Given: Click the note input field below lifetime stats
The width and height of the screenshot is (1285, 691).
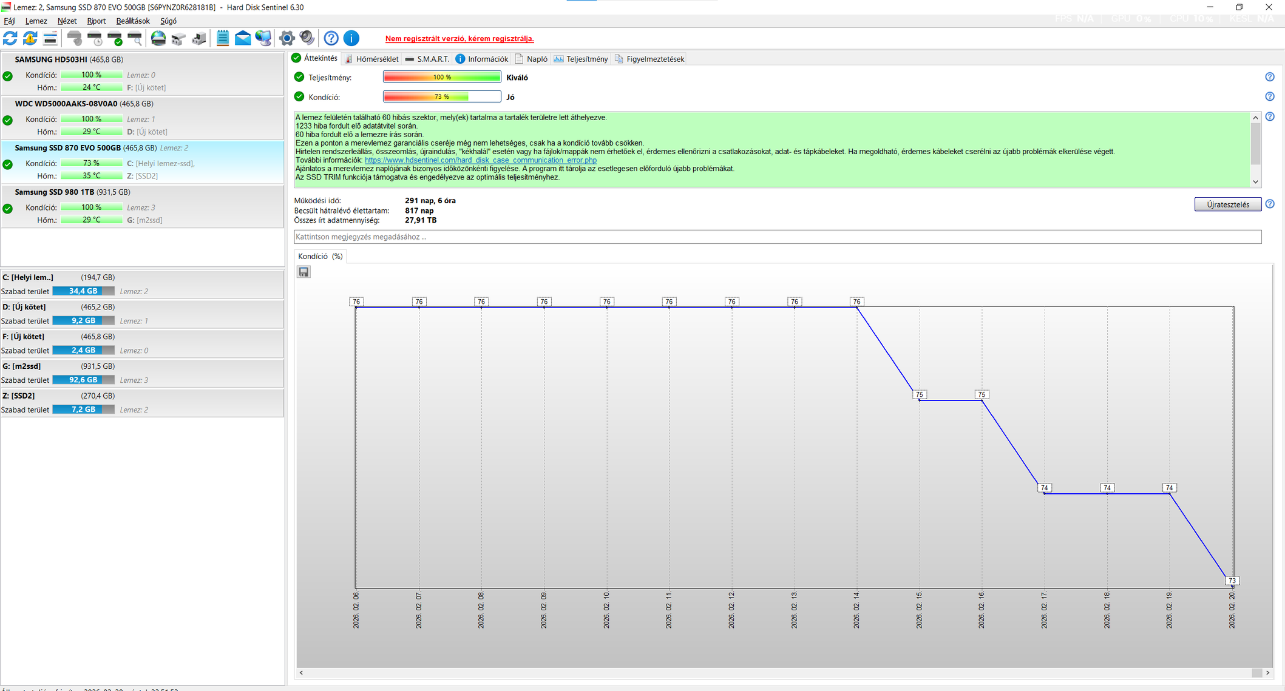Looking at the screenshot, I should tap(777, 237).
